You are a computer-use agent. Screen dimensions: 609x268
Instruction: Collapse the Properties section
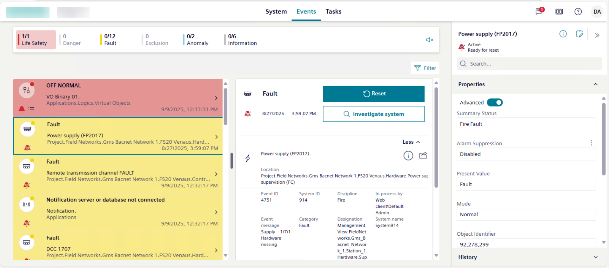pyautogui.click(x=595, y=84)
